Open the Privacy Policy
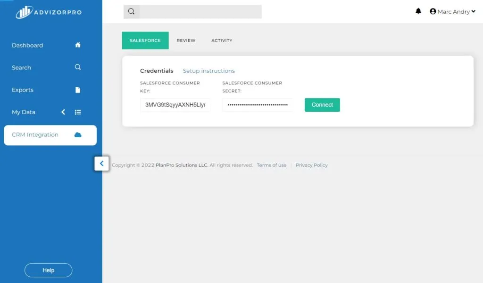The height and width of the screenshot is (283, 483). pyautogui.click(x=311, y=165)
